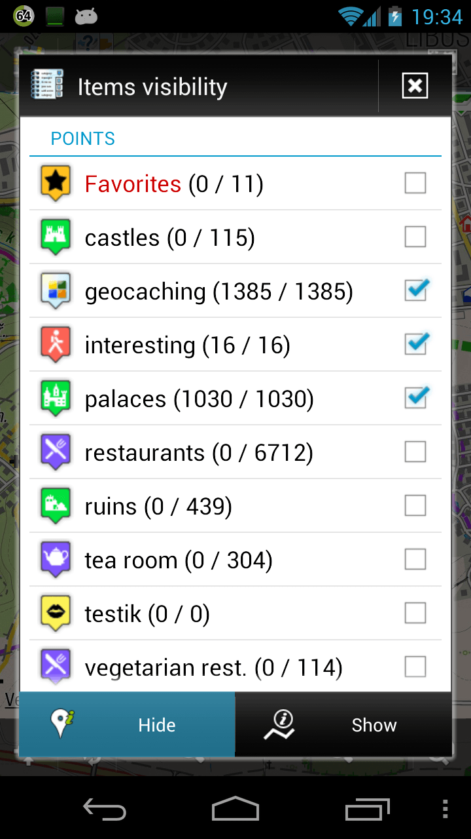Close the Items visibility dialog

tap(415, 86)
